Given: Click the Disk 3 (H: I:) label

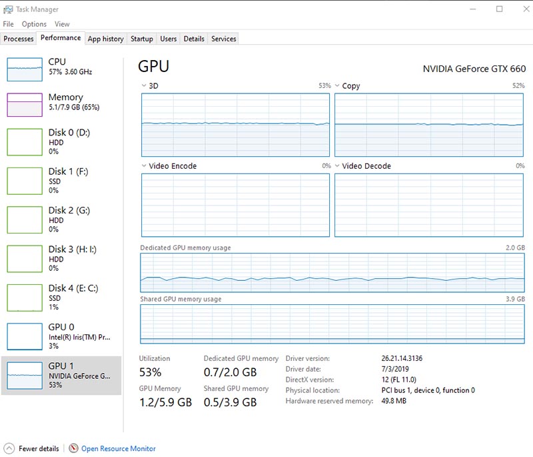Looking at the screenshot, I should click(73, 250).
